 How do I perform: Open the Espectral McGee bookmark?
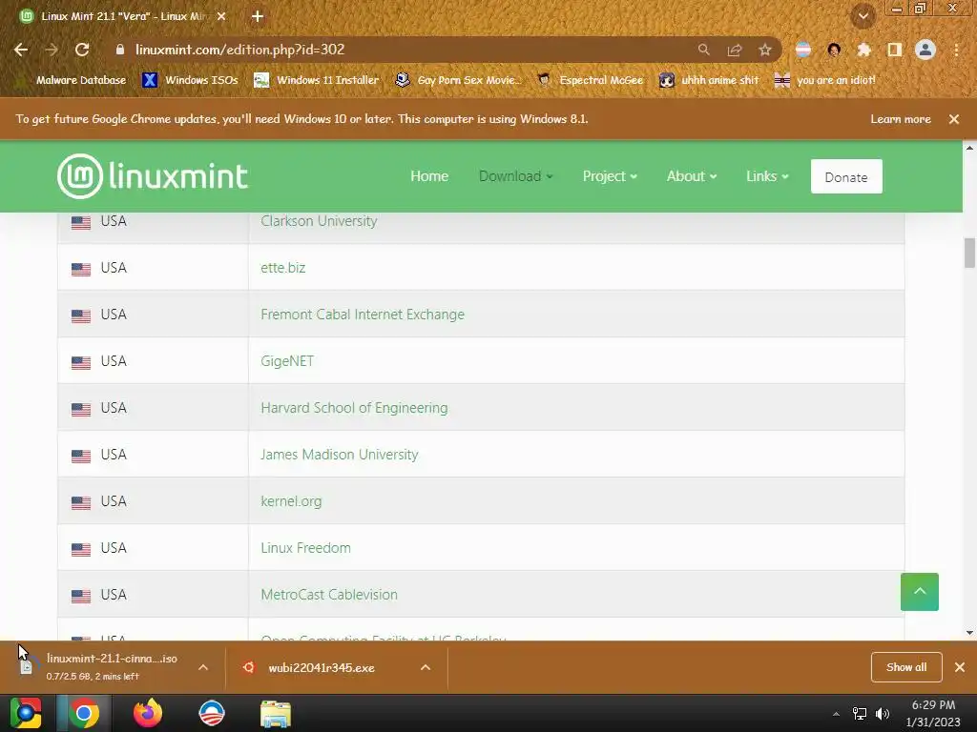(x=590, y=80)
